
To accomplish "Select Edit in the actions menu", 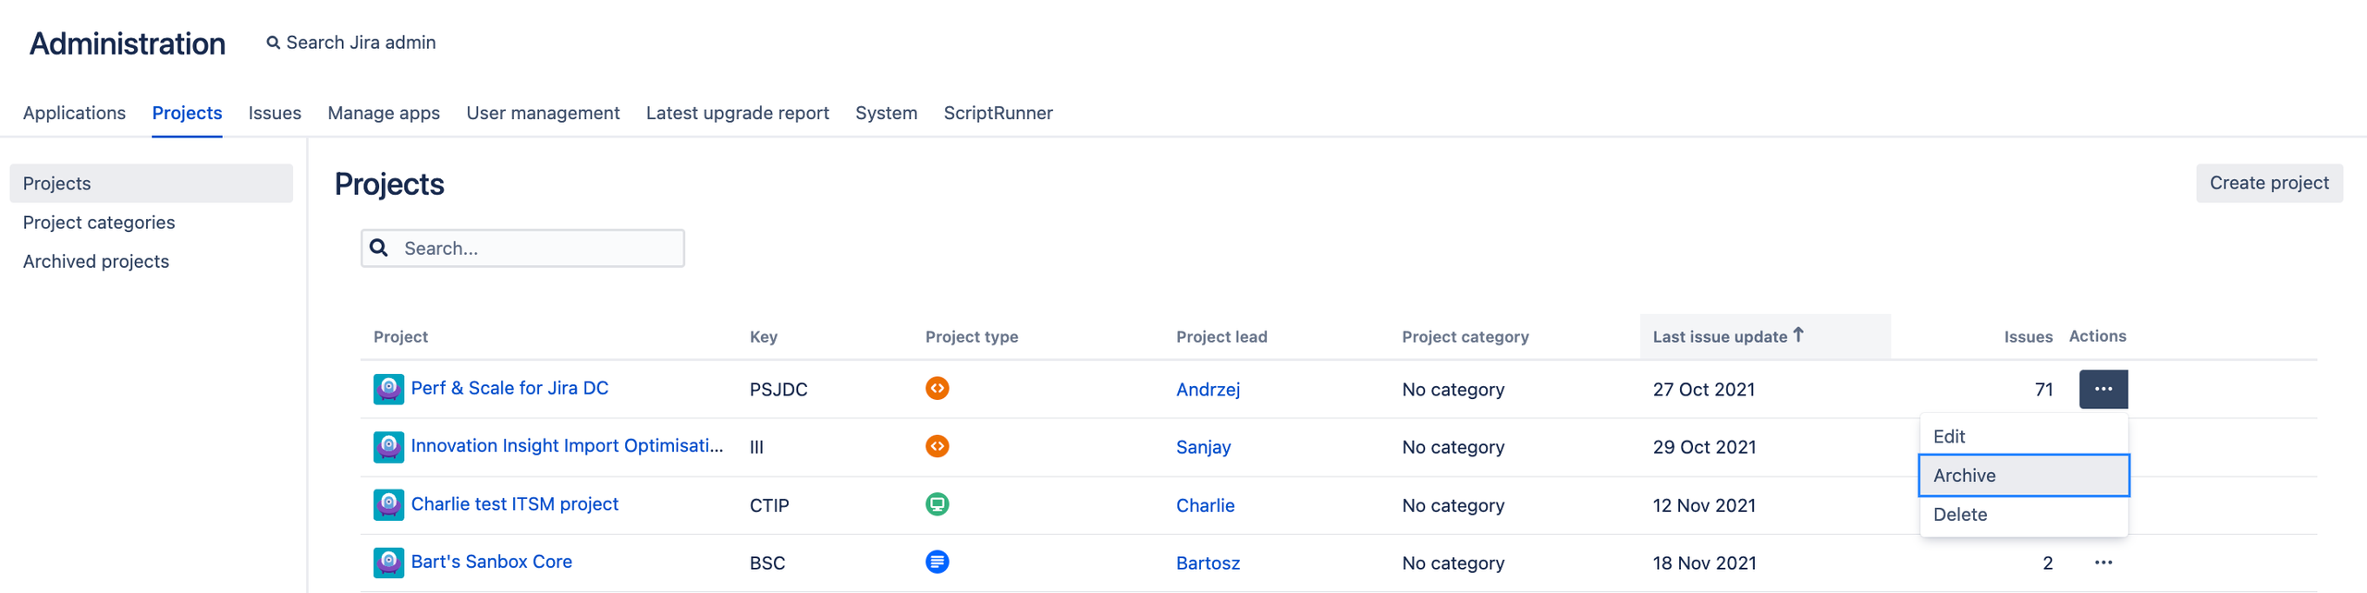I will tap(1949, 437).
